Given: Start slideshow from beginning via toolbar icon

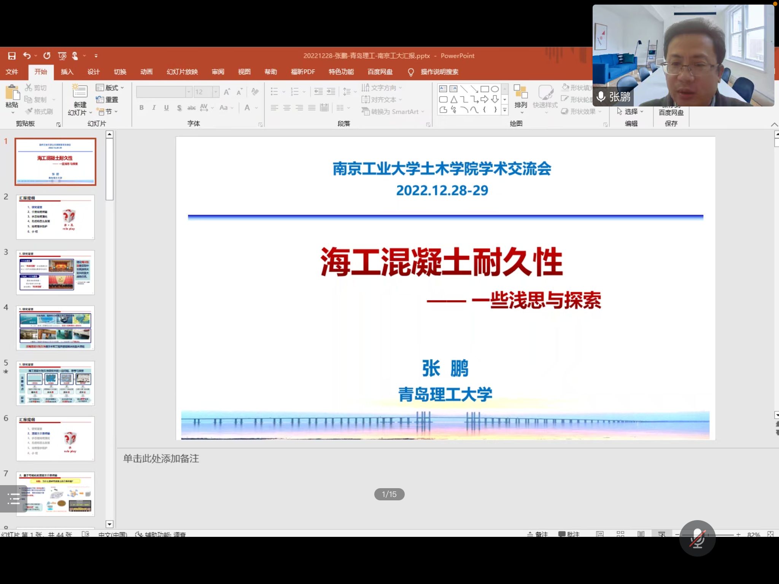Looking at the screenshot, I should click(62, 56).
